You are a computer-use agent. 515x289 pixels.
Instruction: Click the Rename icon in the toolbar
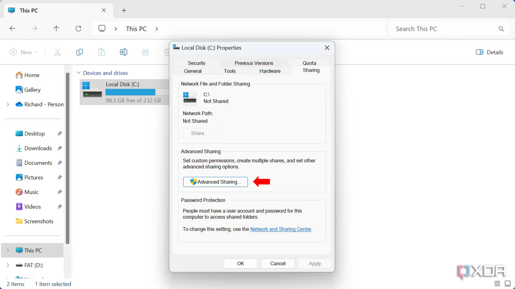[123, 52]
